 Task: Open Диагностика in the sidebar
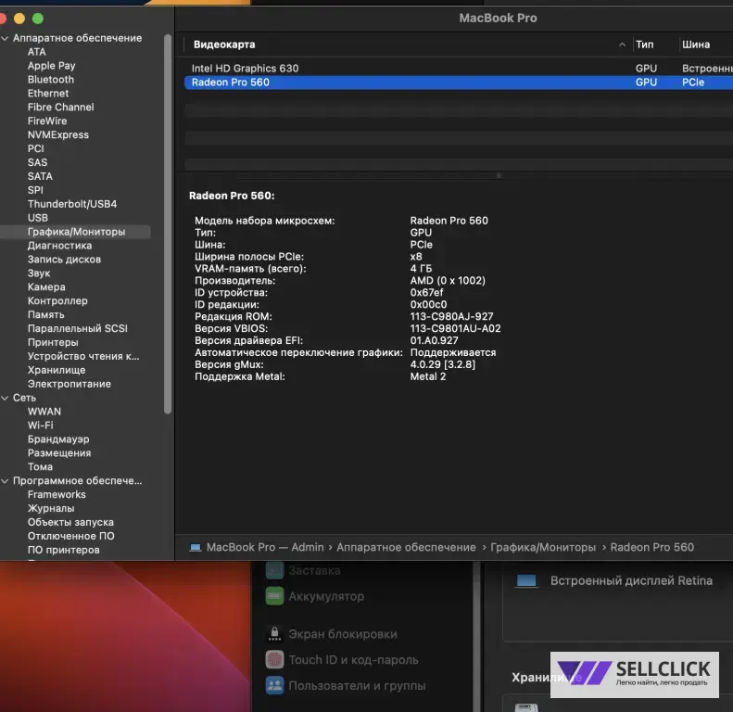[60, 246]
